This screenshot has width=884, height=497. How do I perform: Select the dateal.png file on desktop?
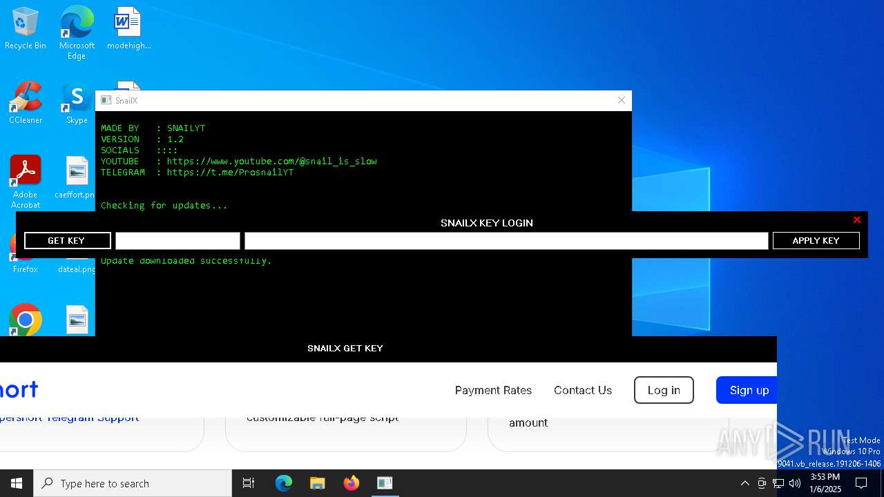[77, 269]
